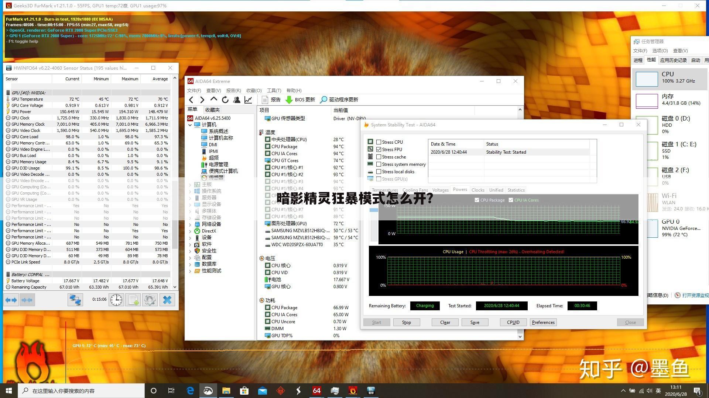Enable Stress CPU checkbox

pyautogui.click(x=379, y=142)
